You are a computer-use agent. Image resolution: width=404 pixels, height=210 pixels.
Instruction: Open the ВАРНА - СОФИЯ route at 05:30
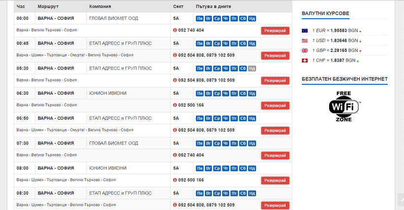click(x=56, y=69)
